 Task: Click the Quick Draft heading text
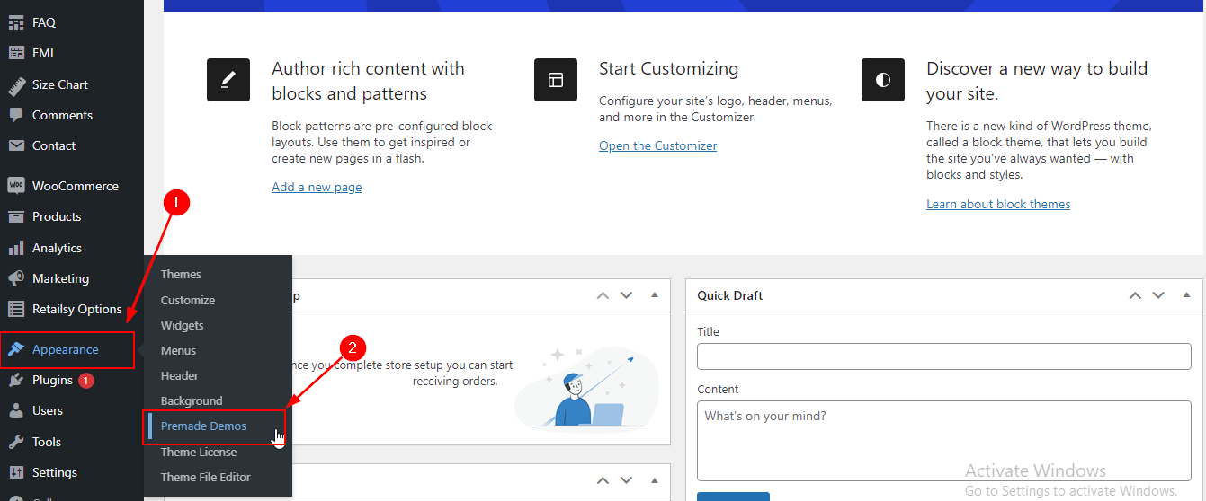click(x=729, y=295)
